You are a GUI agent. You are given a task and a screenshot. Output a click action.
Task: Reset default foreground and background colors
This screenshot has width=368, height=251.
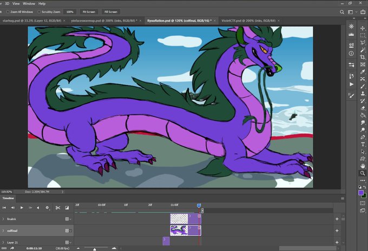click(x=360, y=187)
